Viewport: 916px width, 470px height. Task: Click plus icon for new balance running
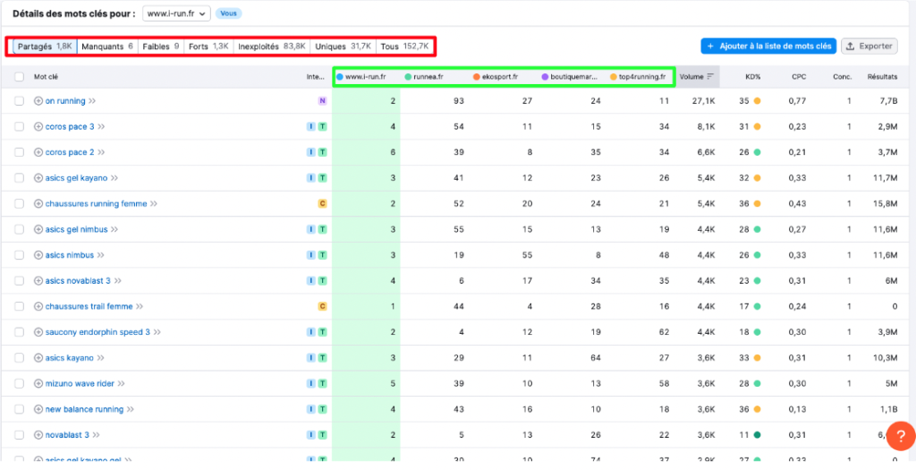(x=38, y=409)
